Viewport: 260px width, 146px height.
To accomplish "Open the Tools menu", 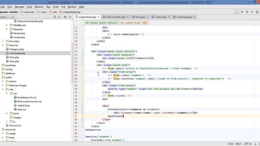I will (x=56, y=7).
